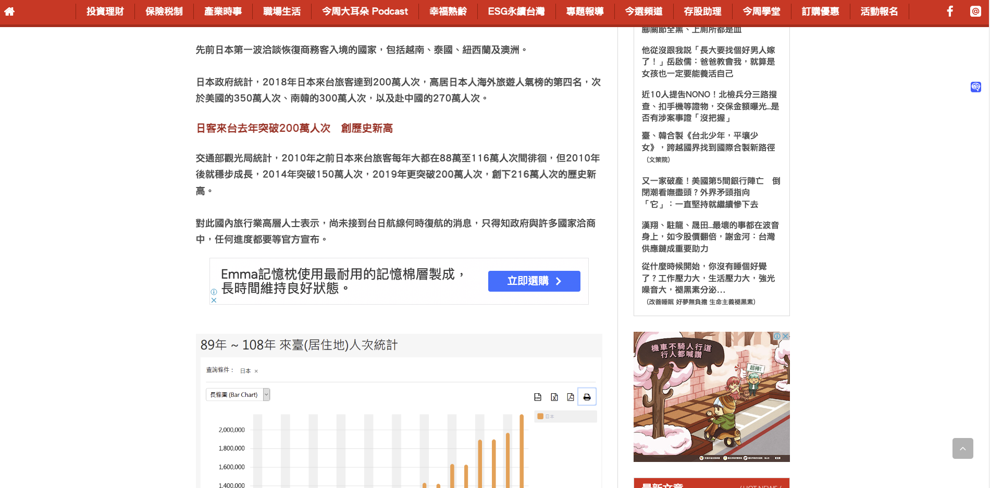Viewport: 990px width, 488px height.
Task: Print the visitor statistics chart
Action: click(587, 397)
